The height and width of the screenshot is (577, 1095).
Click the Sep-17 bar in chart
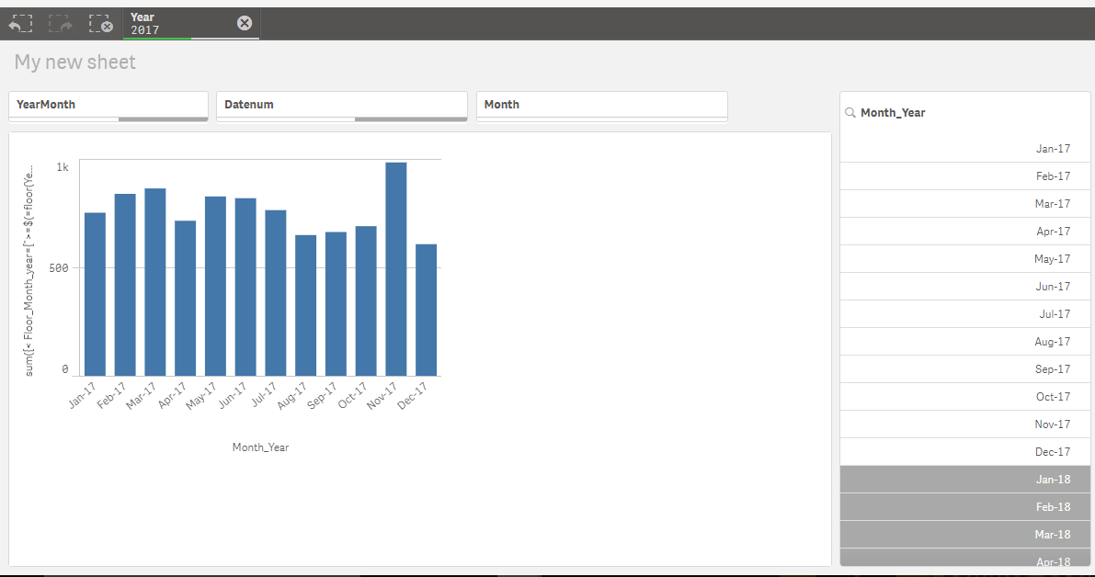point(336,304)
